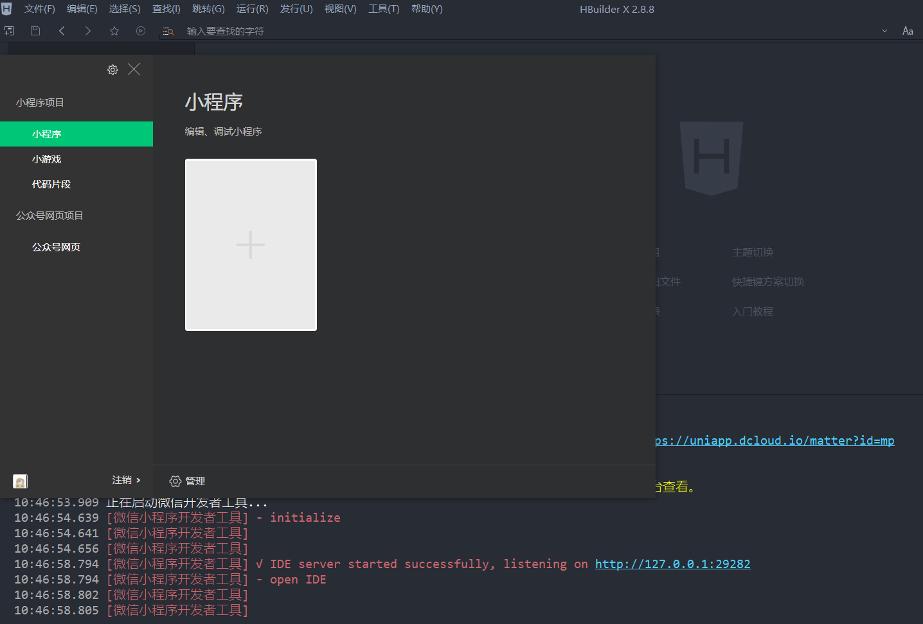Screen dimensions: 923x624
Task: Open the 跳转(G) menu
Action: point(208,9)
